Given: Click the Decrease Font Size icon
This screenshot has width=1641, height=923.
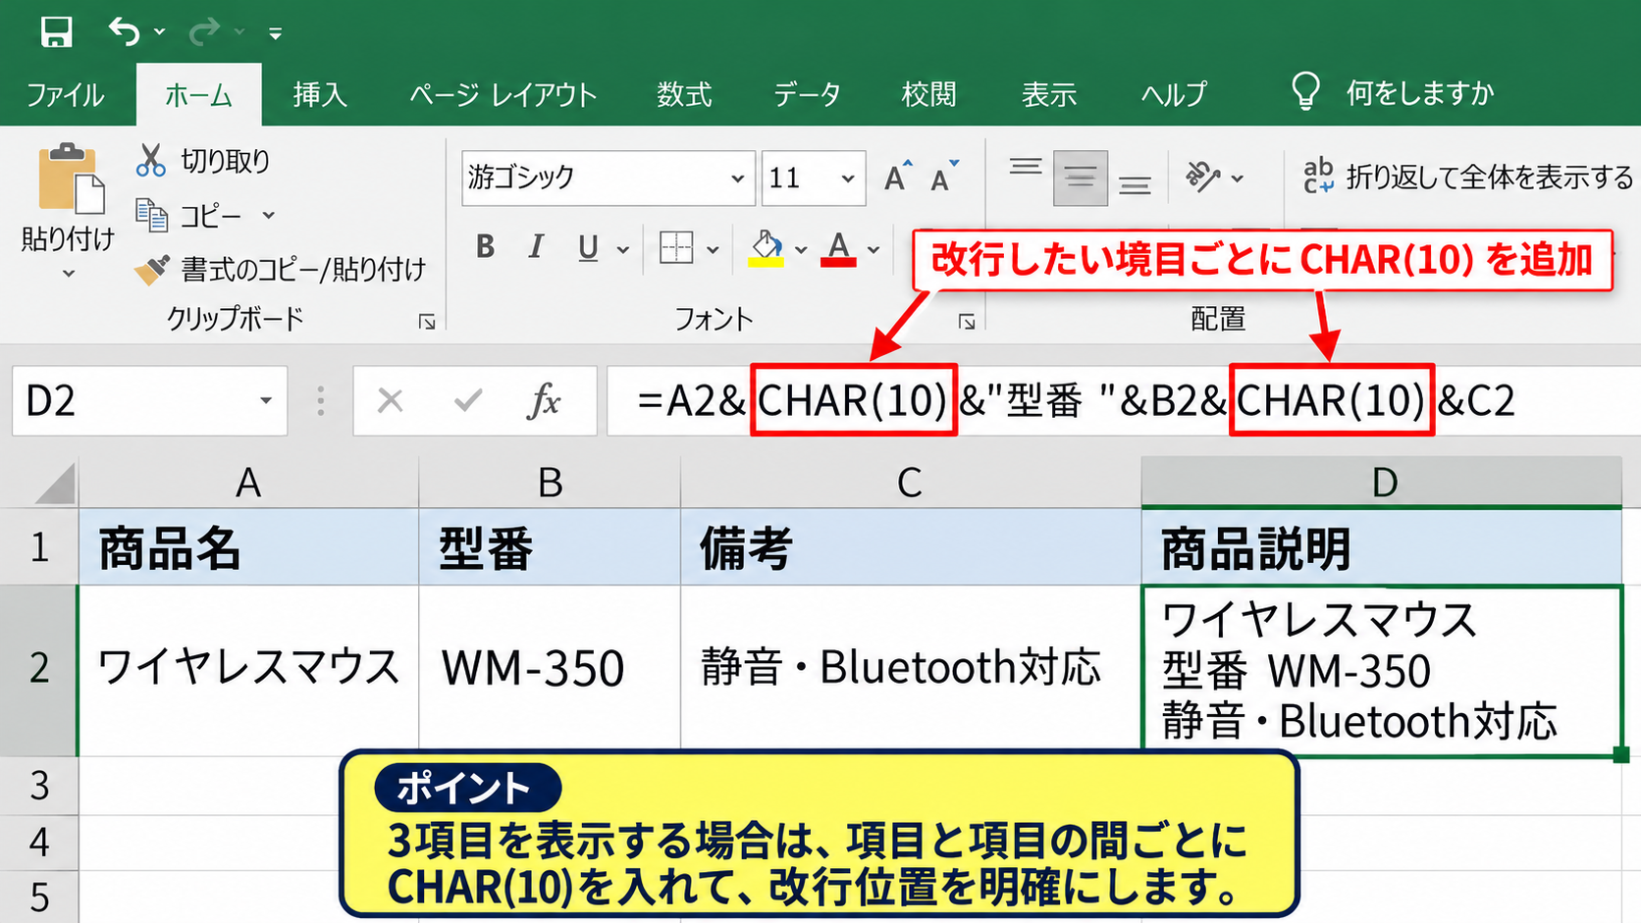Looking at the screenshot, I should (x=944, y=177).
